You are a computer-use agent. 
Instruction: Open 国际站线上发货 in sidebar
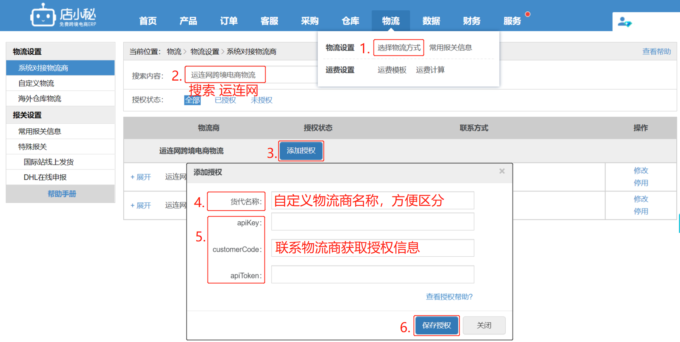coord(61,162)
